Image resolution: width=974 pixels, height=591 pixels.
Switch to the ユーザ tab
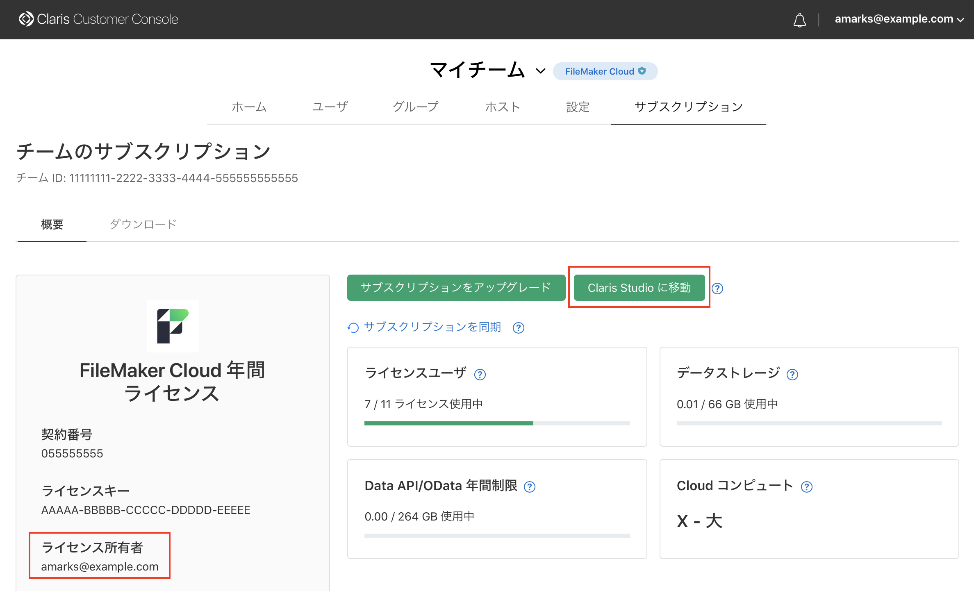pyautogui.click(x=330, y=107)
